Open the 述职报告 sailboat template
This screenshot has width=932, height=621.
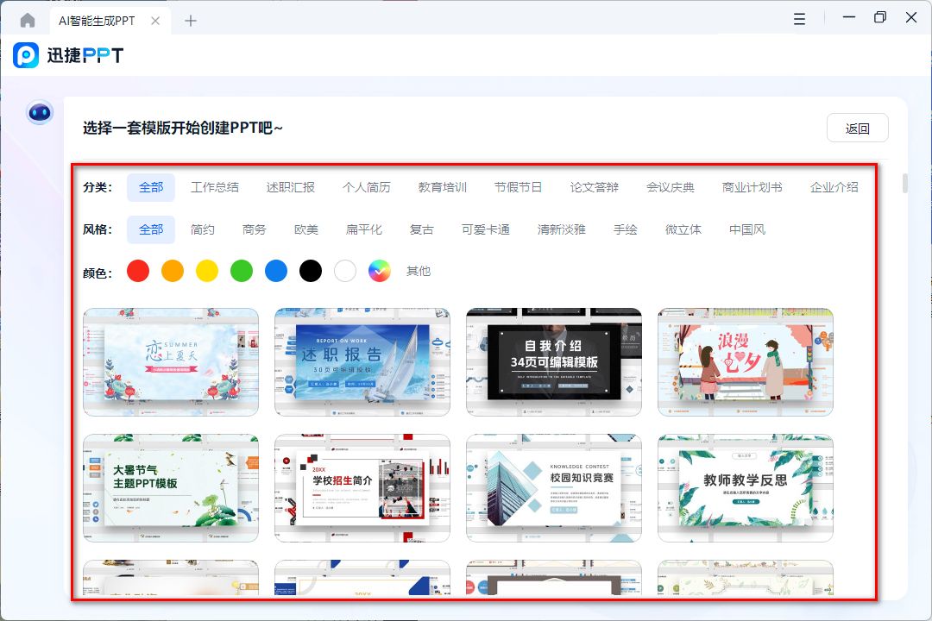[362, 362]
